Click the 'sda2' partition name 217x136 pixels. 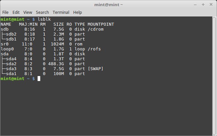[11, 64]
